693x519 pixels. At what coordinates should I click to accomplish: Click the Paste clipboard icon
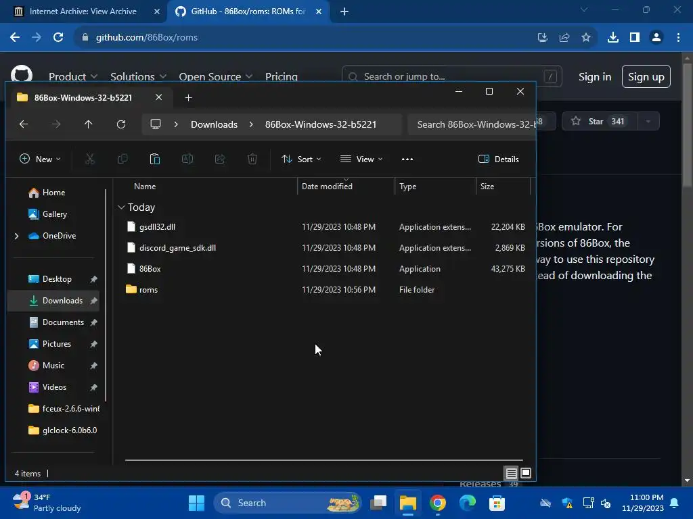tap(155, 159)
